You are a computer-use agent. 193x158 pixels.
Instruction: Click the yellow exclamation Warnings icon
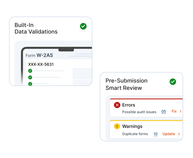117,126
